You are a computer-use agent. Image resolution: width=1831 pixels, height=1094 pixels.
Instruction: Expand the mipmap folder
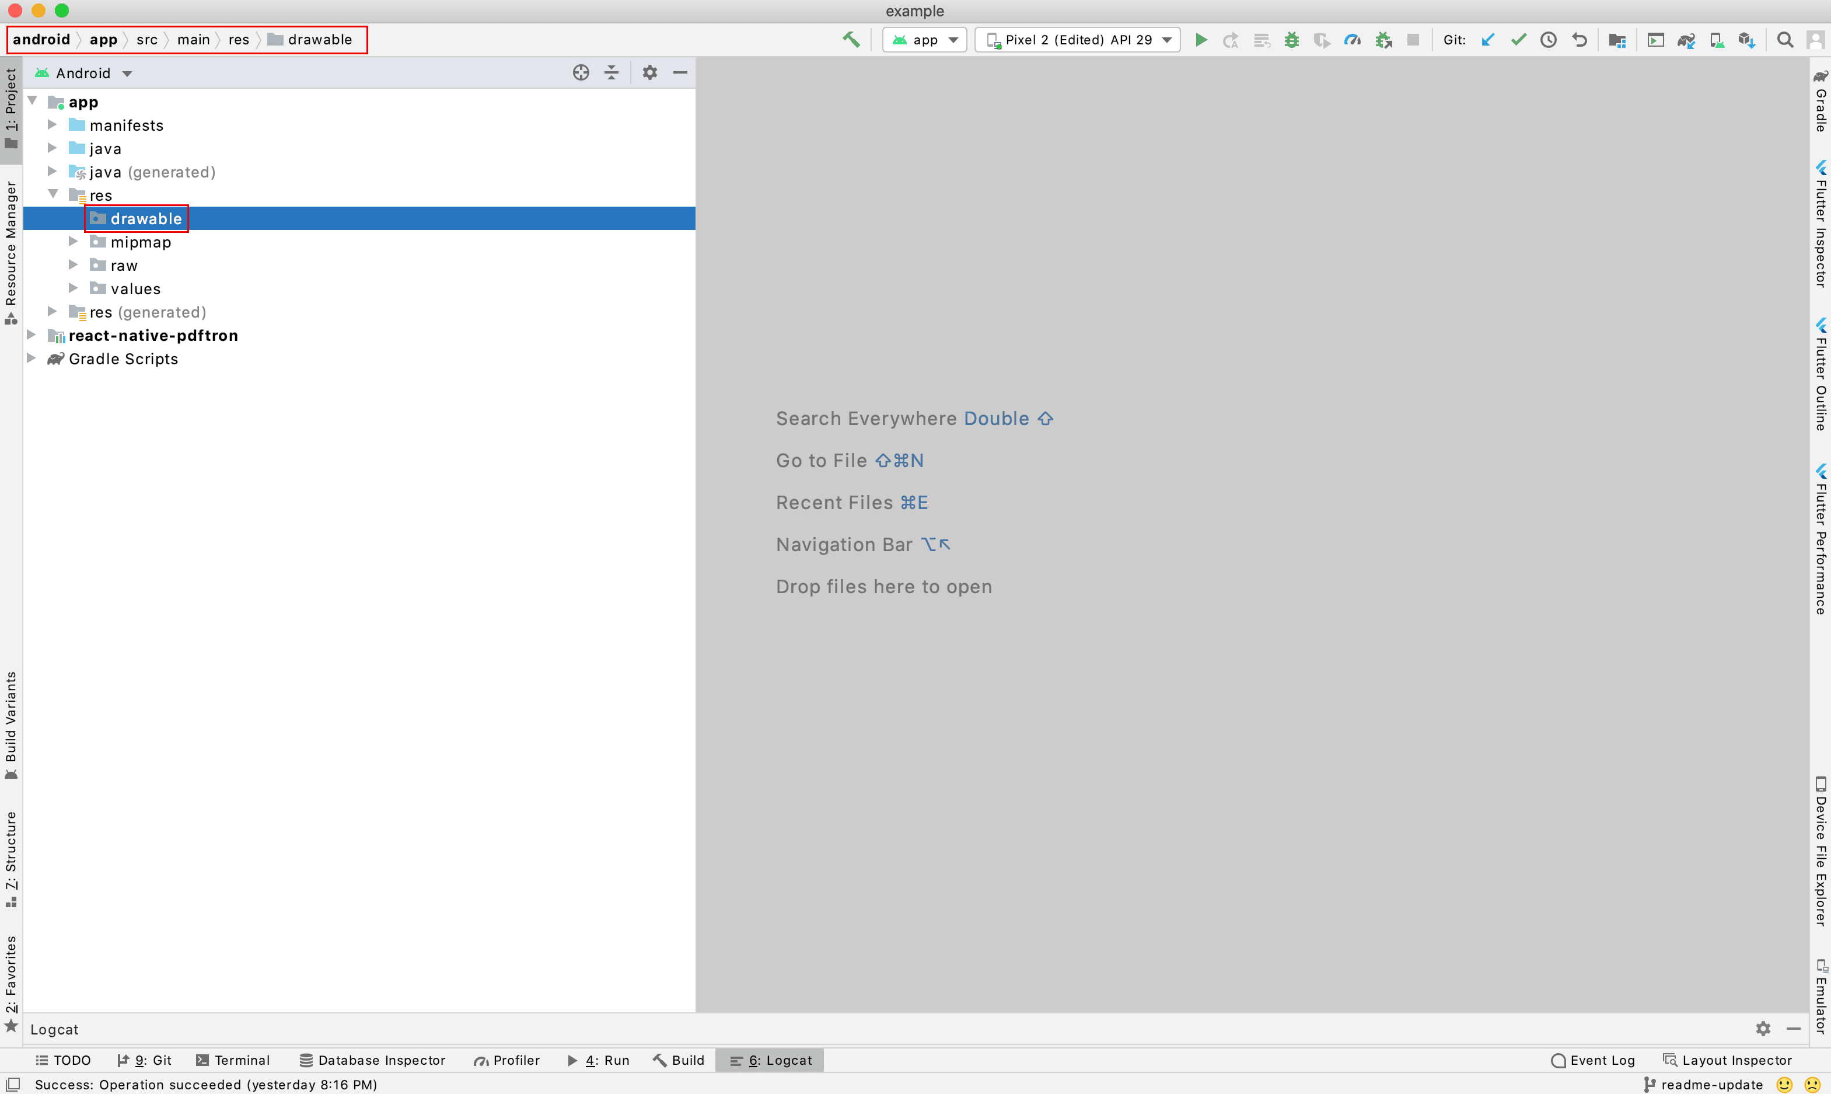tap(73, 242)
